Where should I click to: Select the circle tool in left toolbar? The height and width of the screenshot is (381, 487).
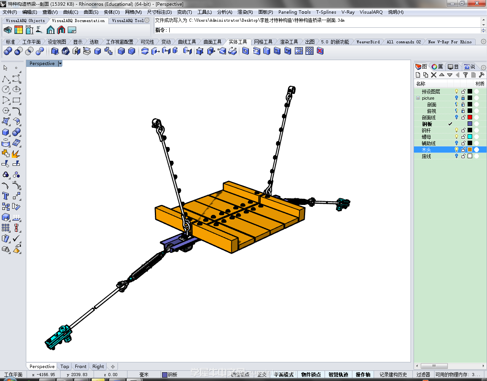6,89
